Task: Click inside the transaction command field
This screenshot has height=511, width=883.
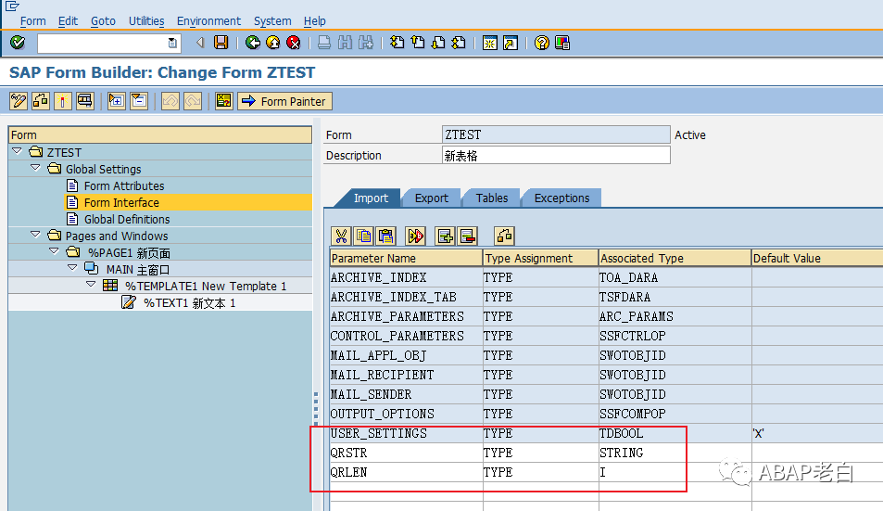Action: [103, 44]
